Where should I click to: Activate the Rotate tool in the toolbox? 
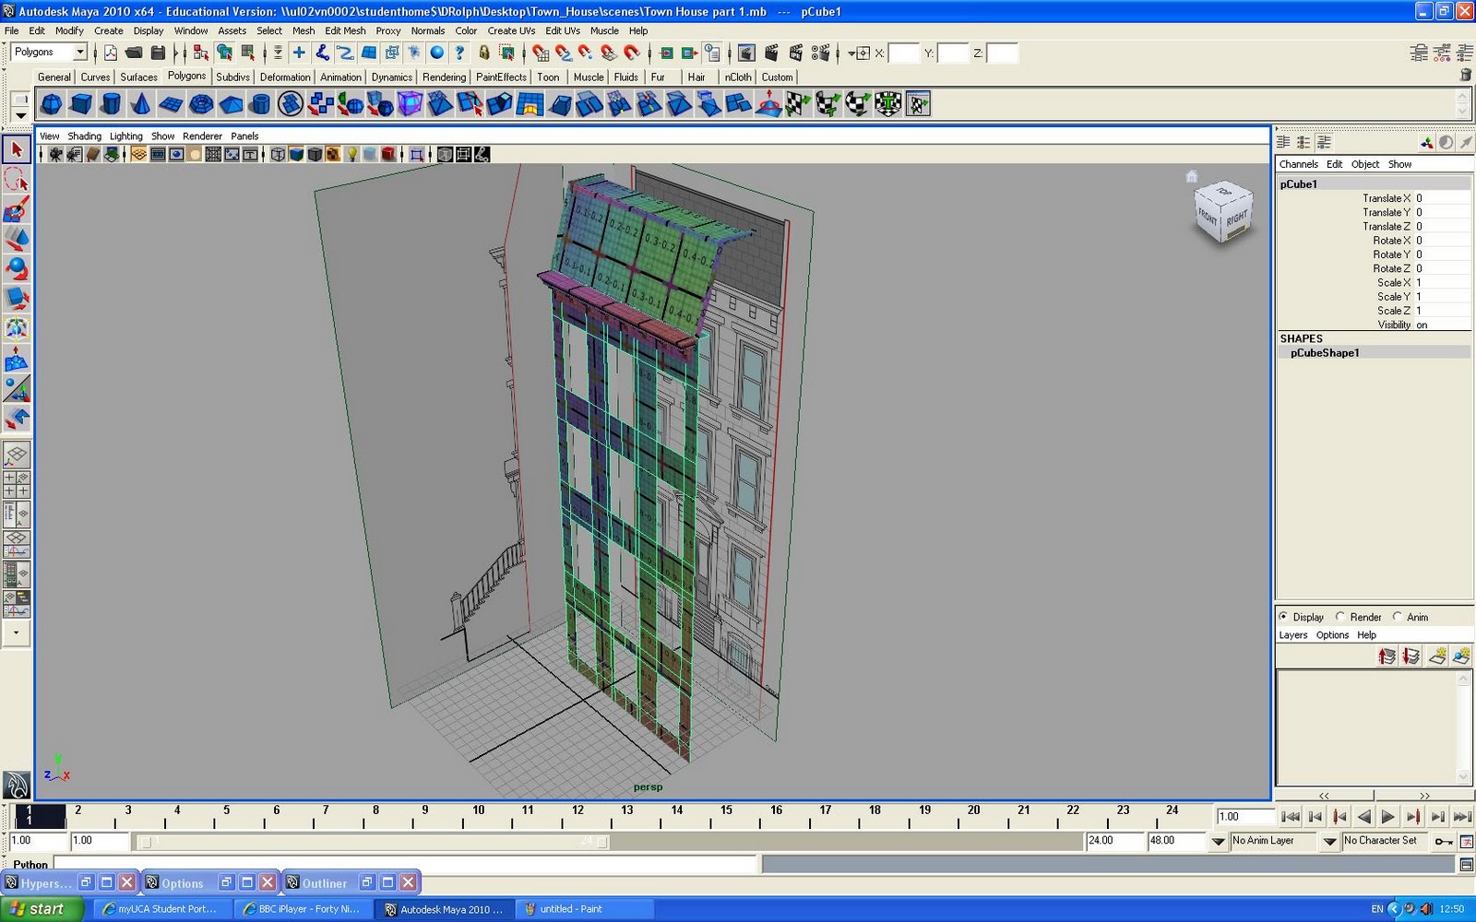pos(17,267)
